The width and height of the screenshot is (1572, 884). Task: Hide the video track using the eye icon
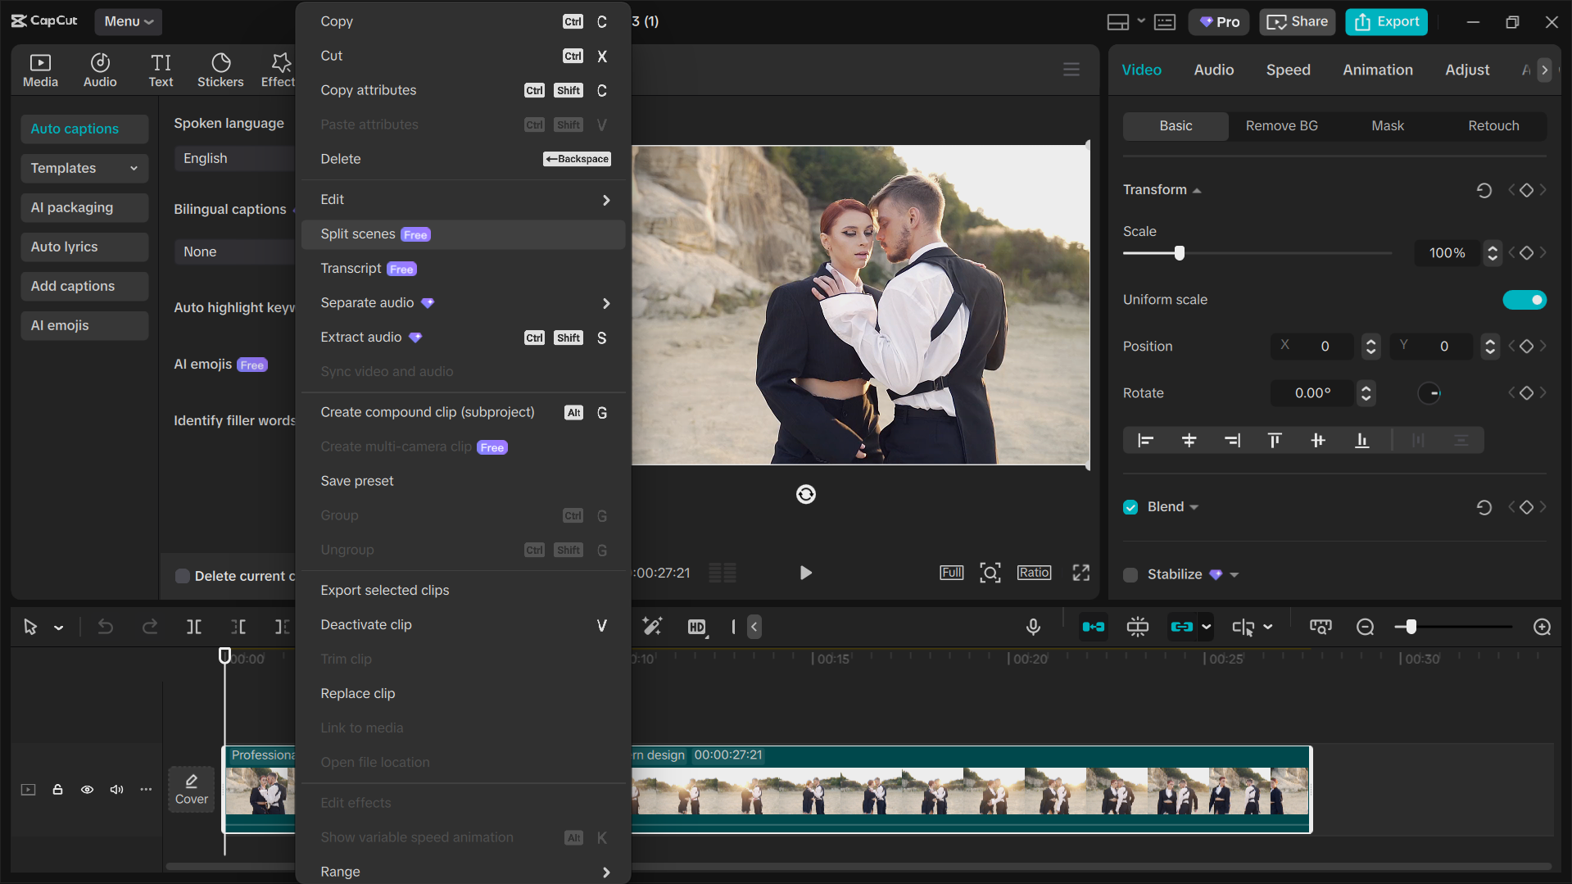(x=87, y=789)
